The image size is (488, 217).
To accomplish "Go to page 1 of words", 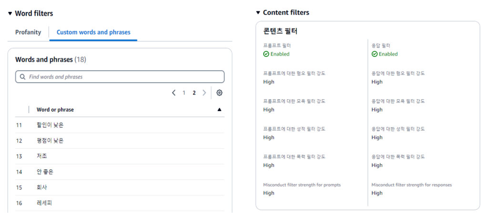I will [x=184, y=93].
